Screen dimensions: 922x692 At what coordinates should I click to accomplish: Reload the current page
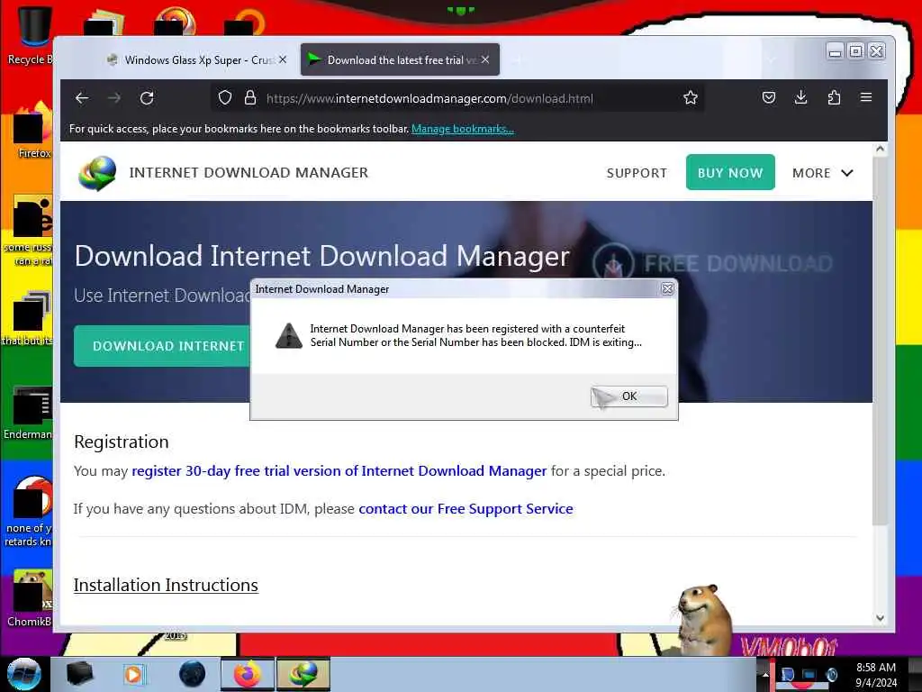pyautogui.click(x=147, y=97)
